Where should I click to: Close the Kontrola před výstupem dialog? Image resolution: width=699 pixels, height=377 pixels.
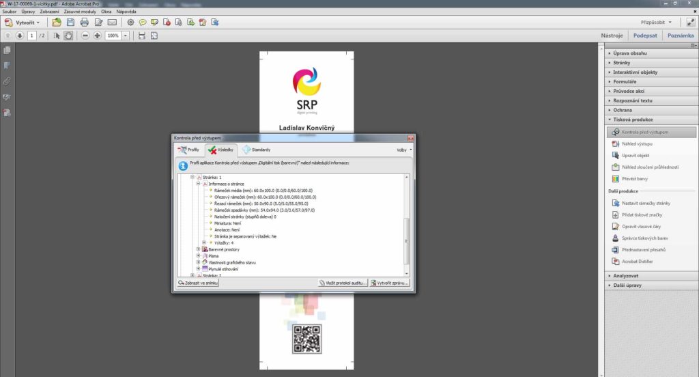click(x=410, y=139)
